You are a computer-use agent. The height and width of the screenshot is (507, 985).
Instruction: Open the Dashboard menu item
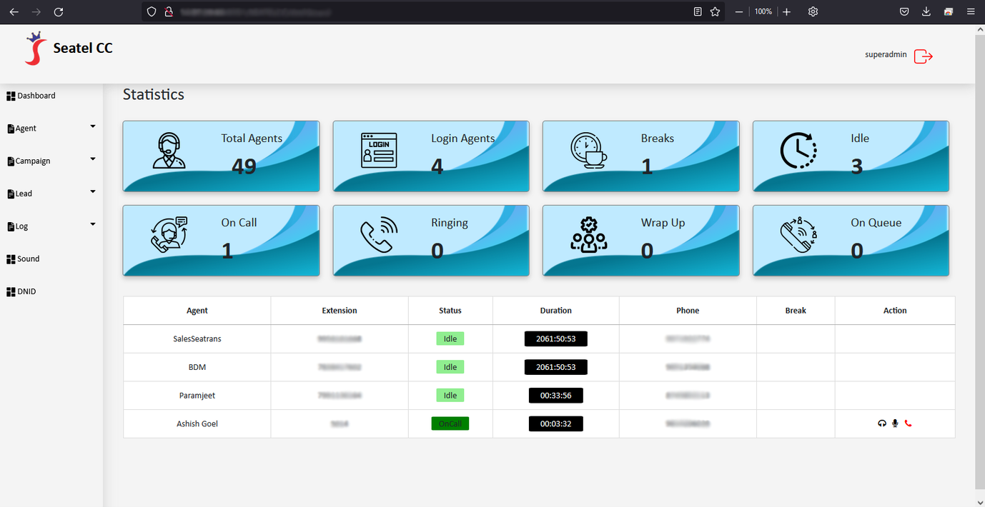[36, 96]
